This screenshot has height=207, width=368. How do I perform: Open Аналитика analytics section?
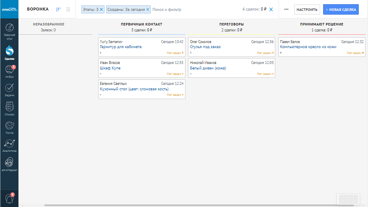tap(9, 144)
